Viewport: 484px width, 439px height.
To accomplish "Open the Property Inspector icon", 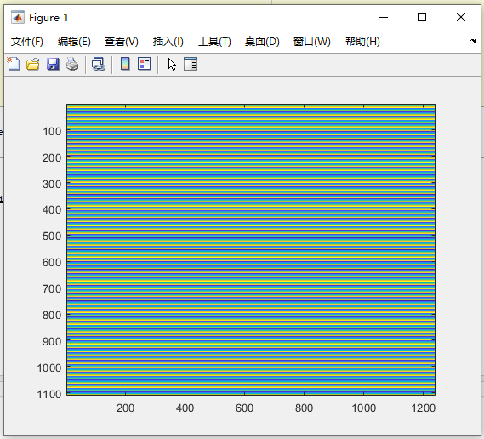I will click(x=191, y=64).
